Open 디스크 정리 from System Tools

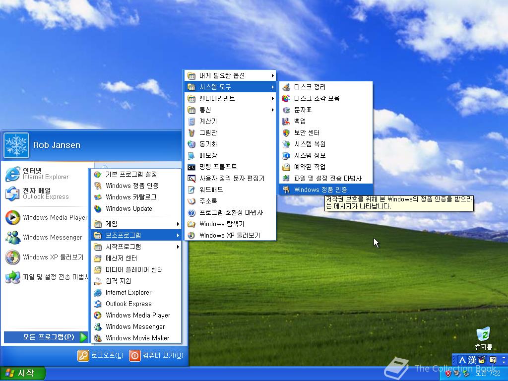326,87
